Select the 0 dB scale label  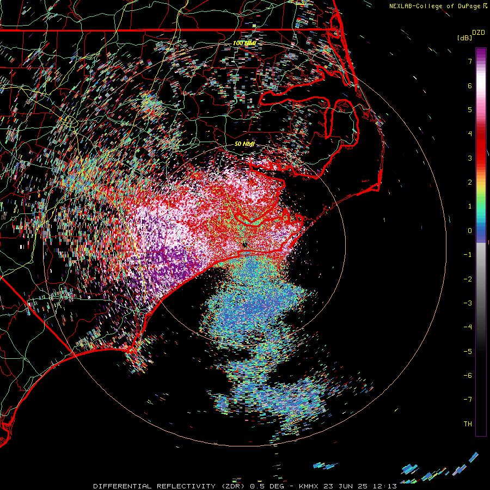point(470,231)
